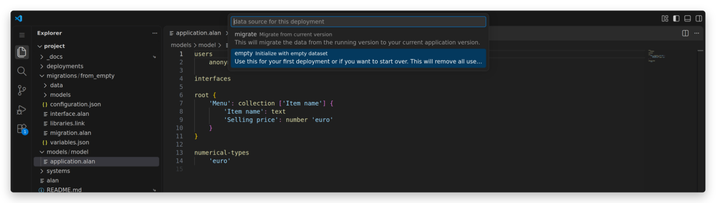Click the 'Menu' collection name

[x=220, y=103]
